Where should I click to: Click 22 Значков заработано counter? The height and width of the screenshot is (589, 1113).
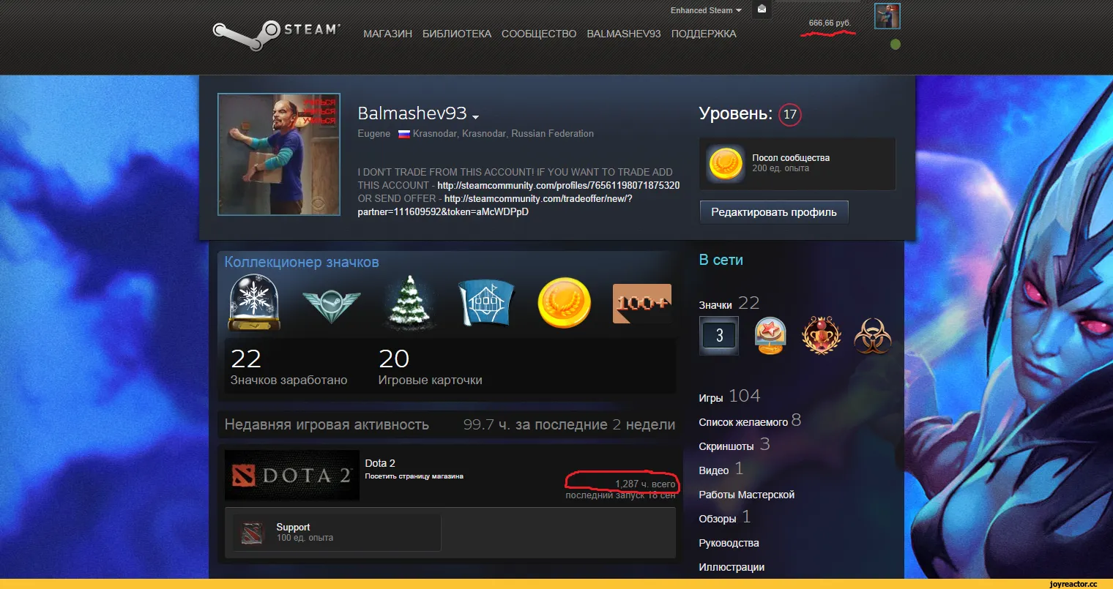click(x=289, y=367)
